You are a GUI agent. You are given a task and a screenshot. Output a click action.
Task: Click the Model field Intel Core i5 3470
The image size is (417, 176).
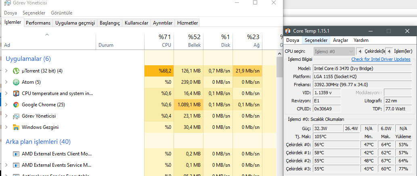click(361, 68)
